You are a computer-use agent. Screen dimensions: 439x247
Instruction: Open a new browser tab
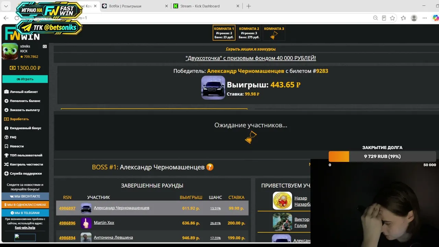[249, 6]
